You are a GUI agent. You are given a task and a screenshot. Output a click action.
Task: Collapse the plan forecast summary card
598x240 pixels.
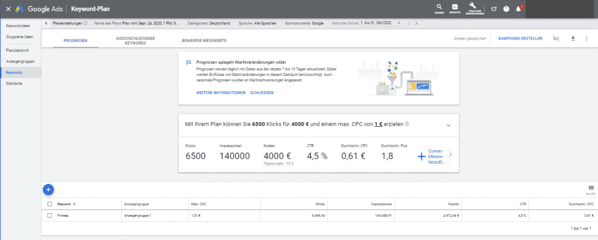click(x=448, y=125)
